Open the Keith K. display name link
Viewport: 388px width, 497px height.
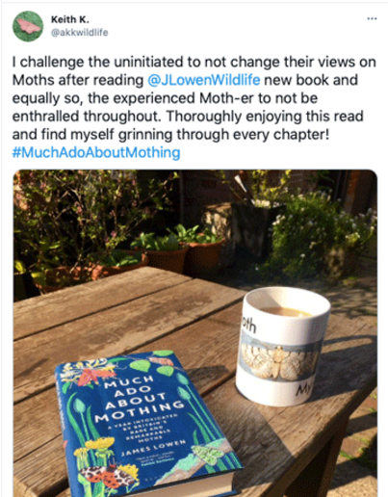pyautogui.click(x=70, y=19)
